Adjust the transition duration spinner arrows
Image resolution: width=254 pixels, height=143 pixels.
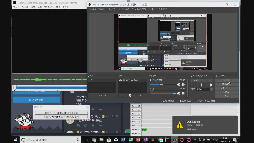click(x=211, y=89)
